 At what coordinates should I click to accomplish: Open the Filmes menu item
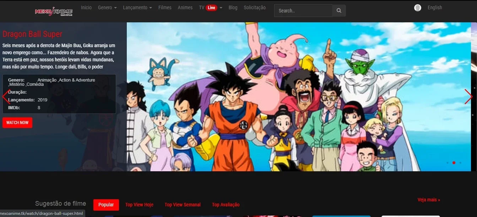[x=165, y=7]
